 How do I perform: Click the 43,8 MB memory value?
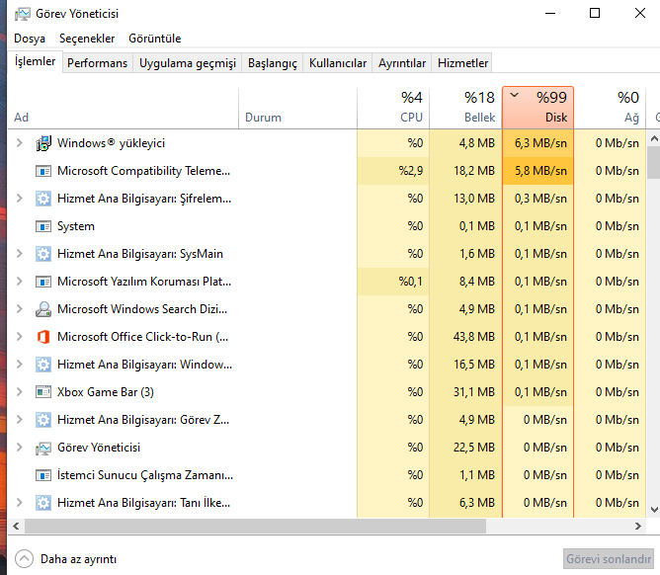point(474,337)
